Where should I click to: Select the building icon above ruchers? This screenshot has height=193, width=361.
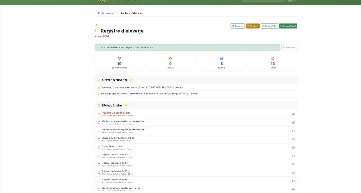coord(221,58)
